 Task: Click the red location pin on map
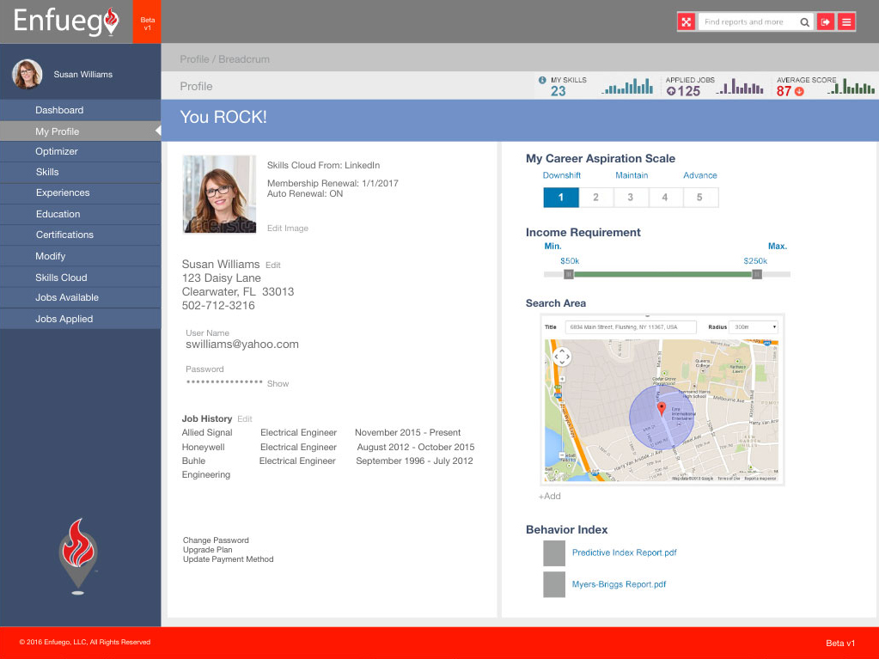point(661,409)
